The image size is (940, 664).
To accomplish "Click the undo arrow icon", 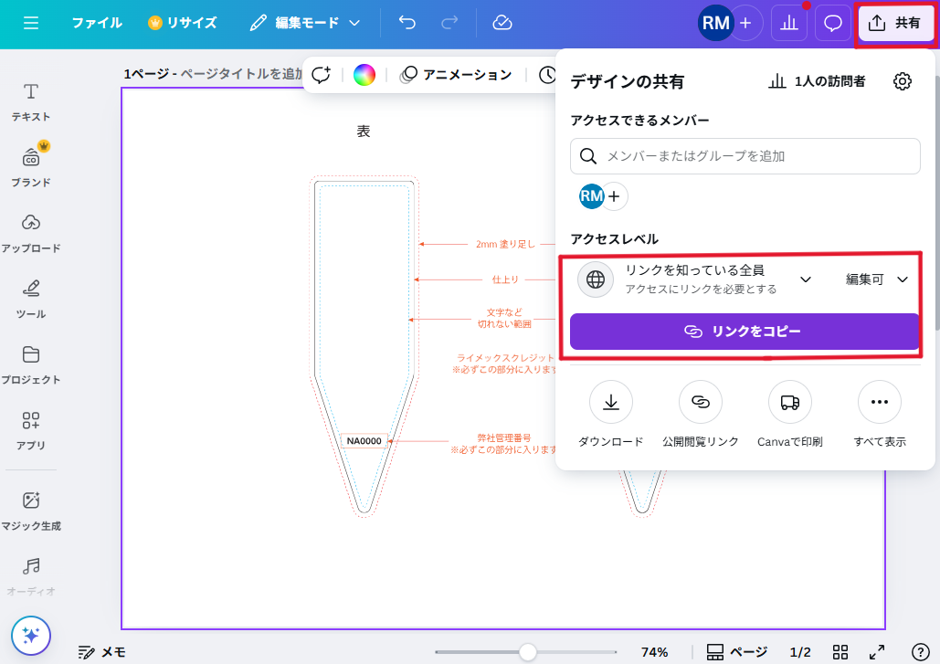I will pyautogui.click(x=407, y=23).
